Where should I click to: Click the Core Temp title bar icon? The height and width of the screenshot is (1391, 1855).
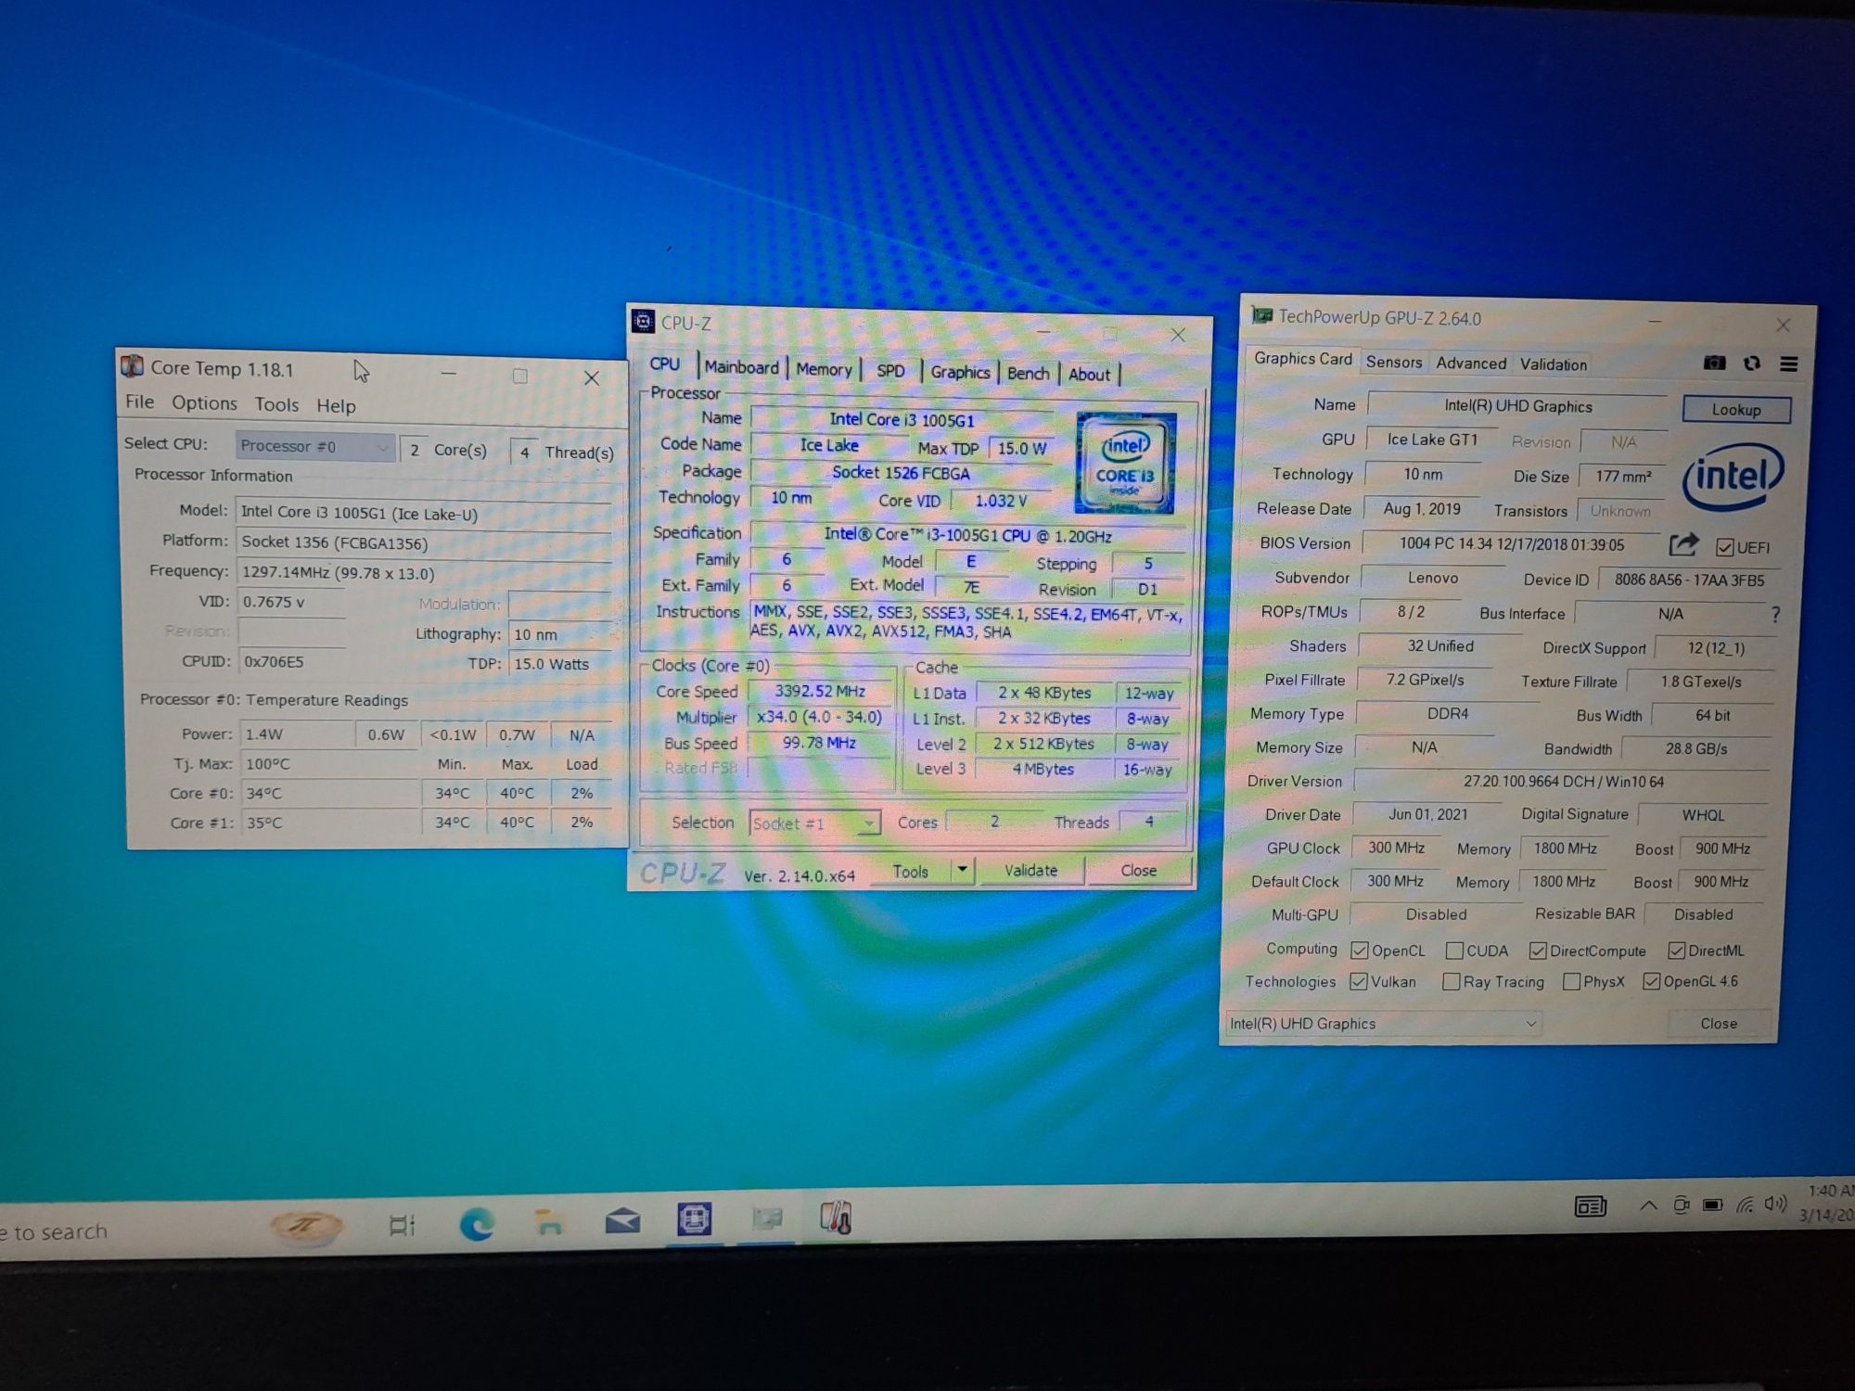(133, 366)
